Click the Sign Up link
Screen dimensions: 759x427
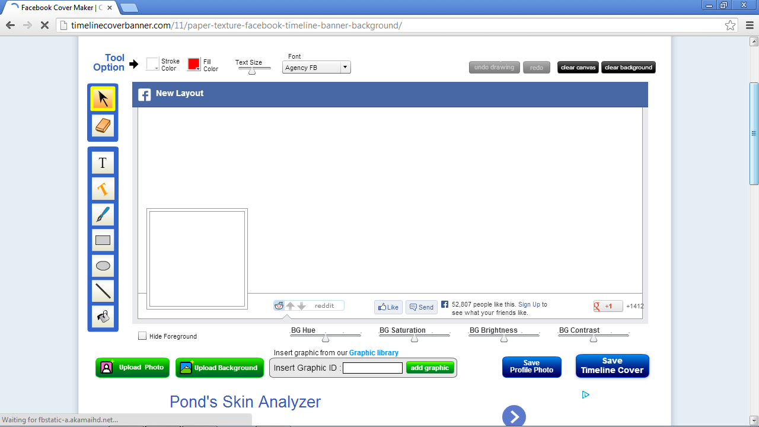529,304
